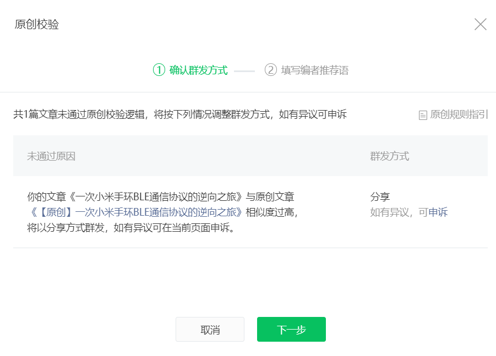The height and width of the screenshot is (356, 496).
Task: Select step 1 确认群发方式
Action: point(190,70)
